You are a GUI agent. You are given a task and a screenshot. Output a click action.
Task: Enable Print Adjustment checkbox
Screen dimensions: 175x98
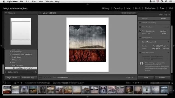click(x=140, y=53)
